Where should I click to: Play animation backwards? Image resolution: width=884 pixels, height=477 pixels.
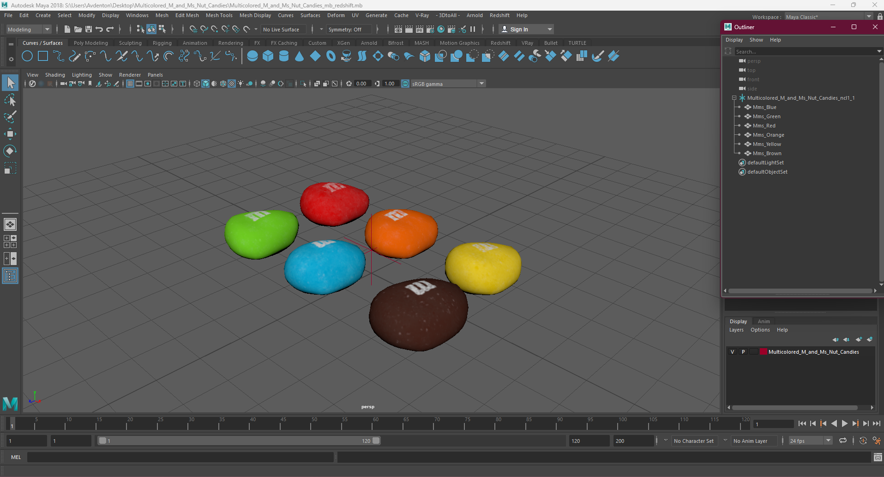pyautogui.click(x=834, y=423)
